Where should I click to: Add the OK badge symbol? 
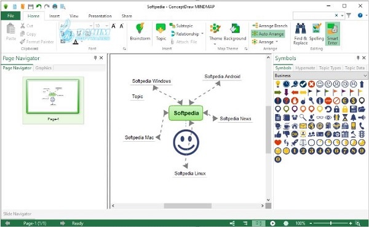click(295, 134)
